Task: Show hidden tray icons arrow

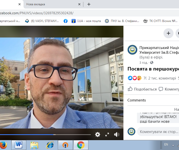Action: pyautogui.click(x=173, y=145)
